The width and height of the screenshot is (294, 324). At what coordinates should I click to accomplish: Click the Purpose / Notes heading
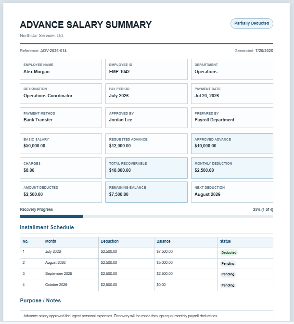(40, 300)
